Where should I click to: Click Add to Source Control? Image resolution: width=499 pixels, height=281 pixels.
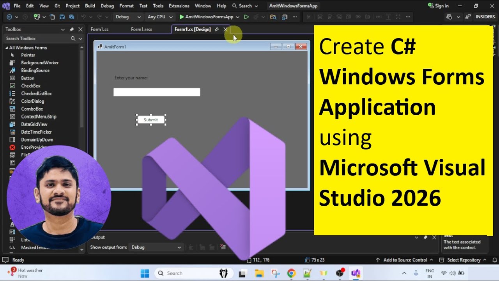click(x=405, y=260)
